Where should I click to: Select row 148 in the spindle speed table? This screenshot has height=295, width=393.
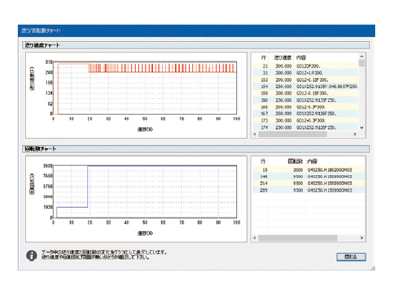pyautogui.click(x=308, y=176)
